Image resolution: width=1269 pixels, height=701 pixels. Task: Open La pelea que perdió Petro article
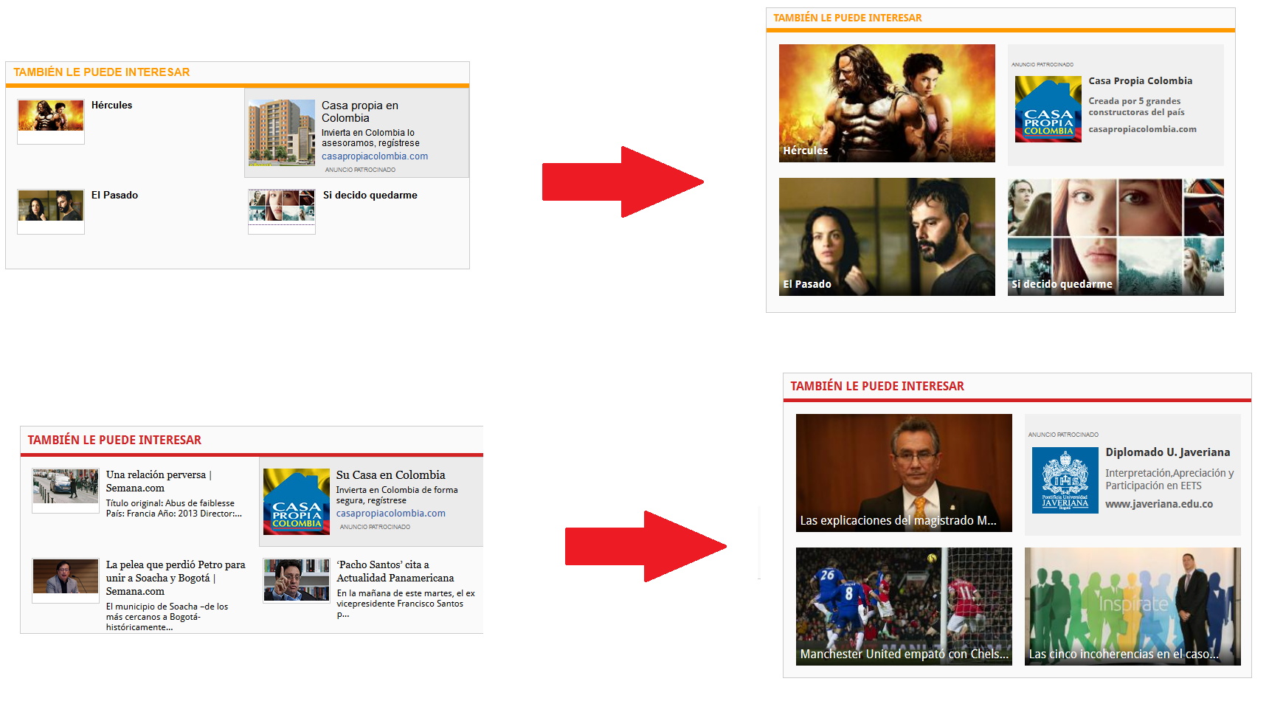tap(176, 578)
